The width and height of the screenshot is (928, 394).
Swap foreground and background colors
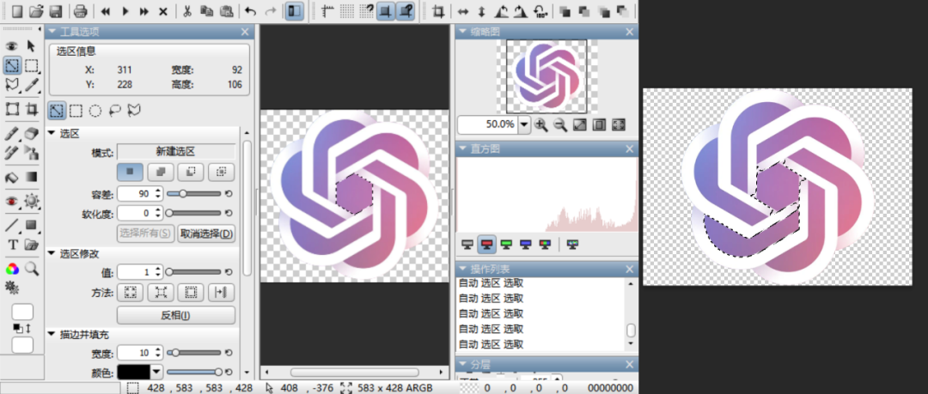27,327
